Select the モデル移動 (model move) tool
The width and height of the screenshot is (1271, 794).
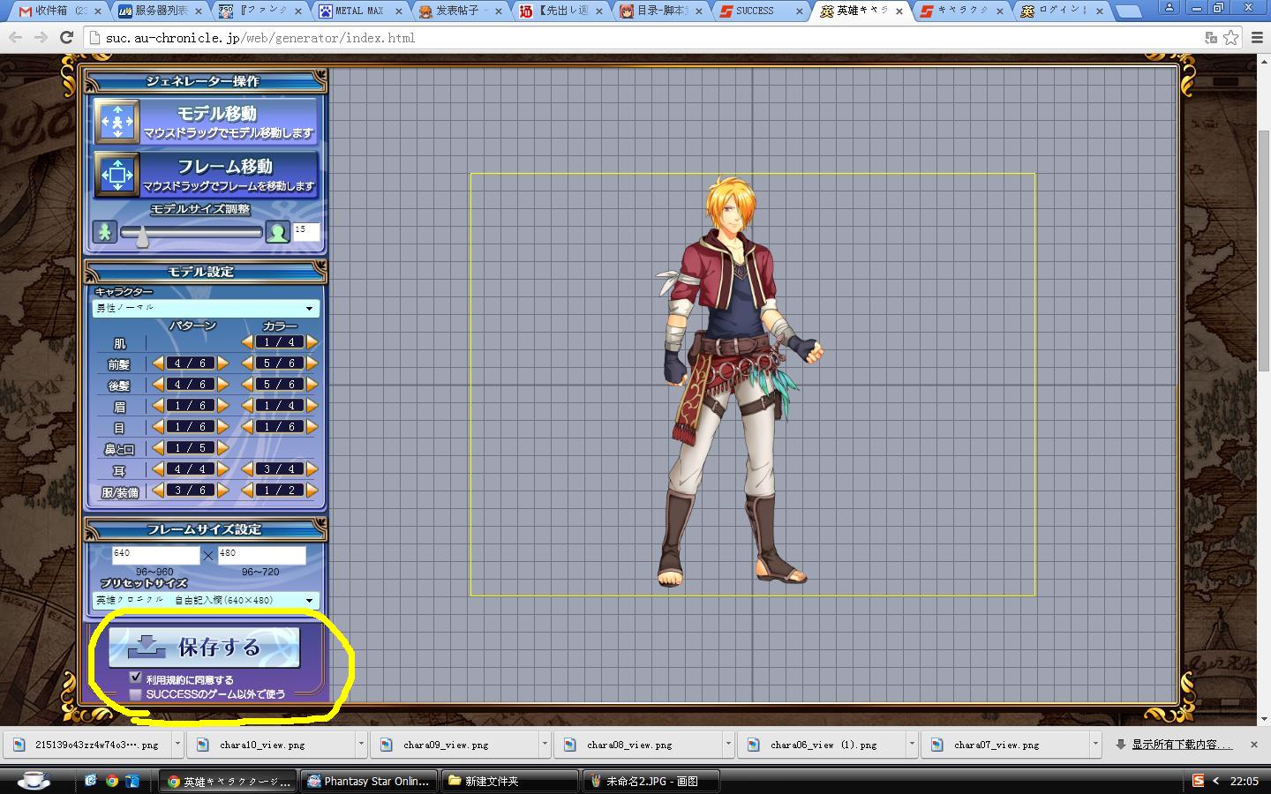pos(206,121)
